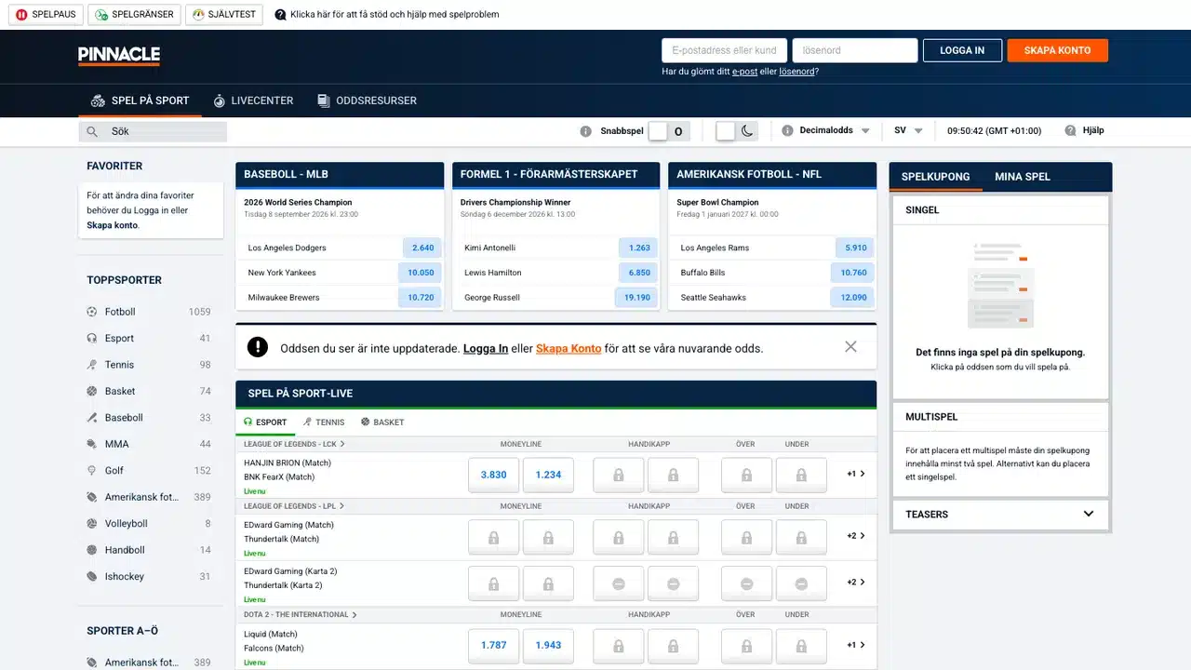Click the Tennis racket icon in Toppsporter
Screen dimensions: 1191x670
(x=92, y=365)
